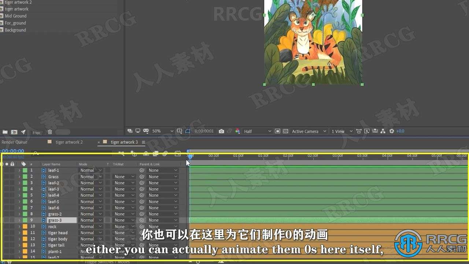Image resolution: width=469 pixels, height=264 pixels.
Task: Switch to tiger artwork 2 timeline tab
Action: click(x=69, y=142)
